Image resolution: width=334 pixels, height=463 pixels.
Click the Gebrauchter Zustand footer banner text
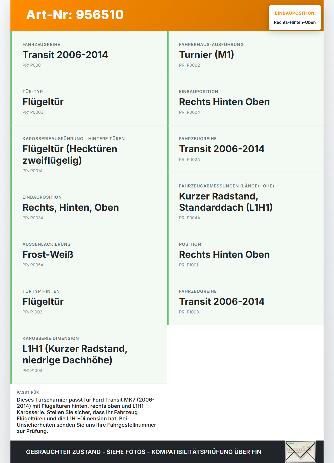(x=144, y=452)
